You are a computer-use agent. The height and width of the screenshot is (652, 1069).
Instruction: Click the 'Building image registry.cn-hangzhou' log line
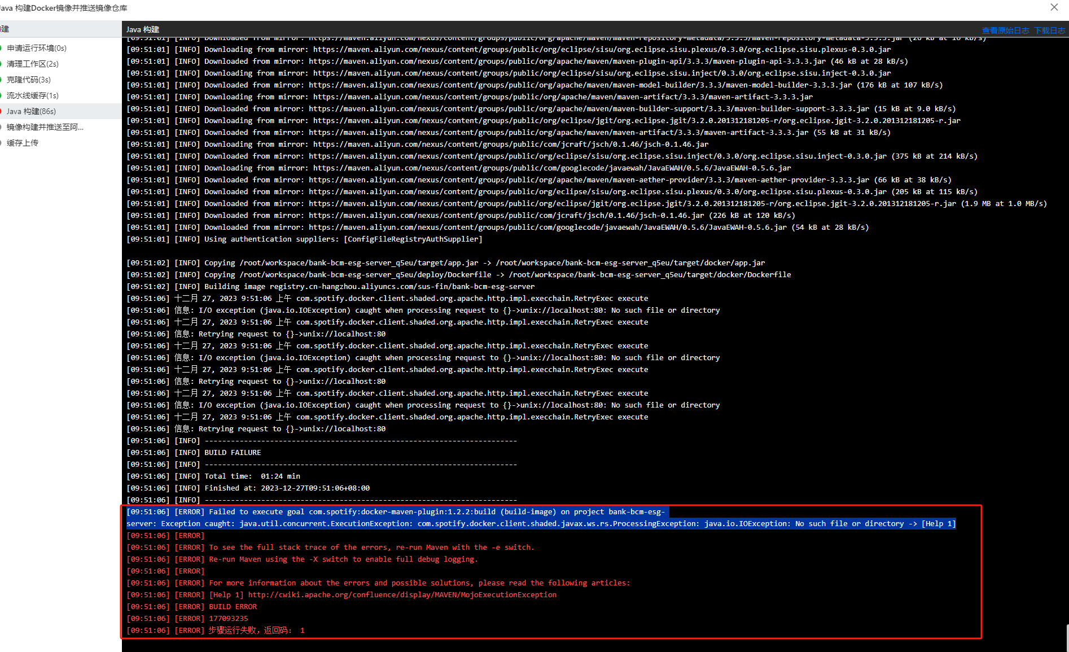[331, 287]
